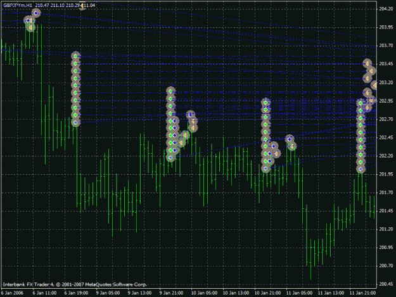Click the 6 Jan 11:00 time axis label
This screenshot has width=396, height=297.
(x=44, y=293)
